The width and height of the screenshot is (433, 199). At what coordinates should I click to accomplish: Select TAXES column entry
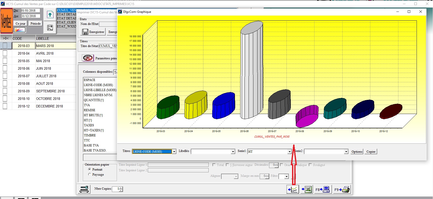tap(89, 125)
